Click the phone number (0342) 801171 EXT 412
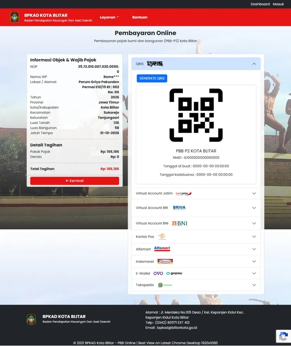This screenshot has height=346, width=291. point(172,323)
